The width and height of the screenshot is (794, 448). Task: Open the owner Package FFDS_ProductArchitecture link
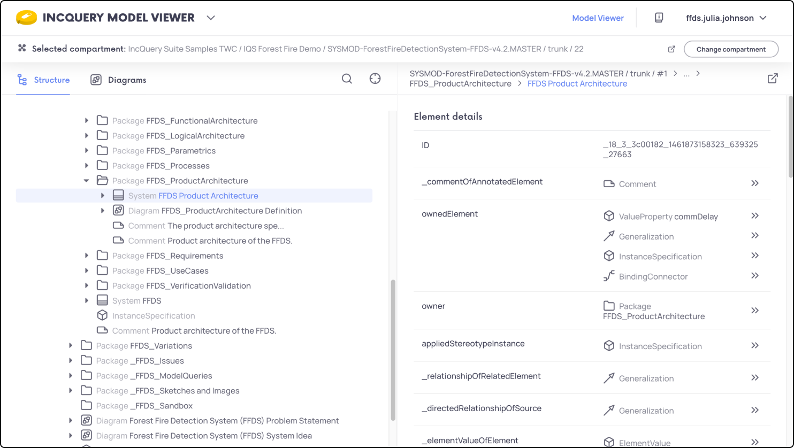[654, 311]
